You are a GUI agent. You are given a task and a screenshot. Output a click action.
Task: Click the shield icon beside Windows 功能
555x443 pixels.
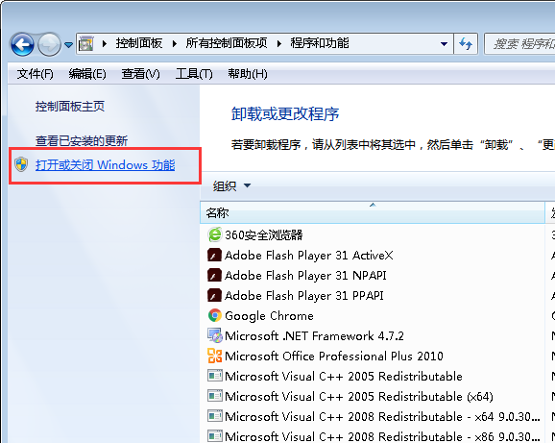coord(21,164)
